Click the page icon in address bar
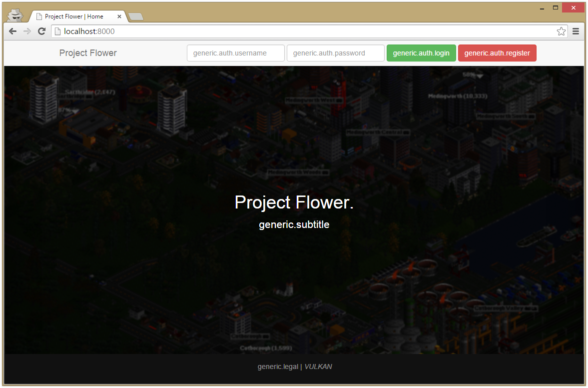 (58, 31)
